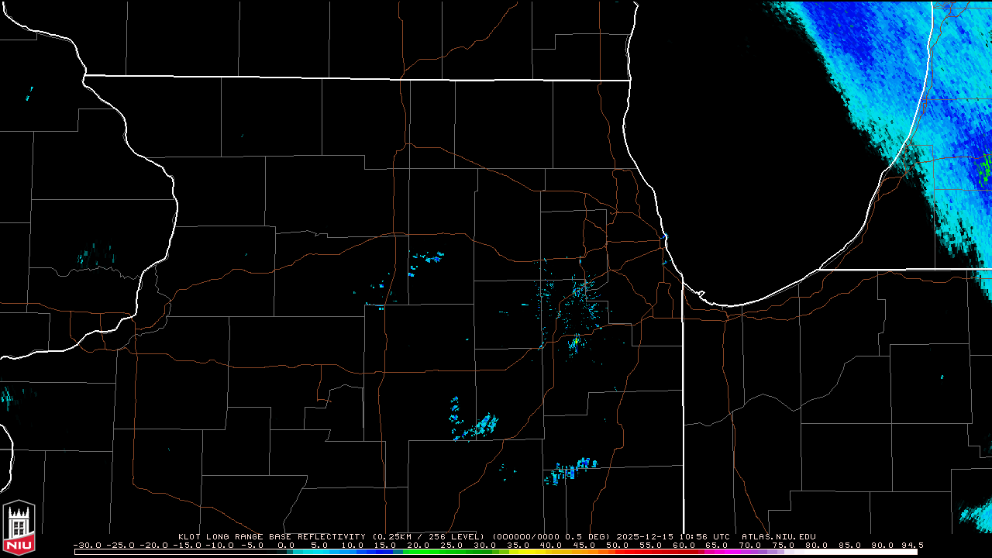Click the green echo inside the snow band
The height and width of the screenshot is (558, 992).
(985, 167)
